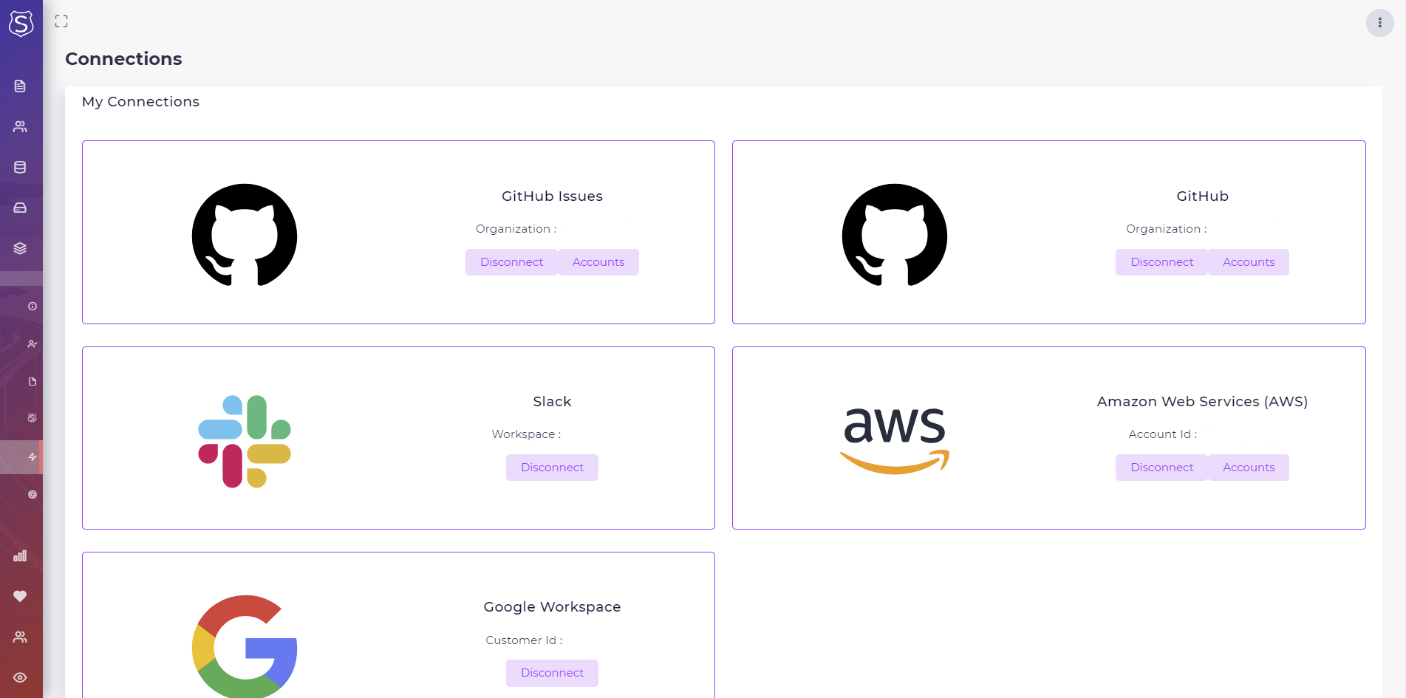Select the eye icon in the sidebar
The image size is (1406, 698).
[x=20, y=677]
